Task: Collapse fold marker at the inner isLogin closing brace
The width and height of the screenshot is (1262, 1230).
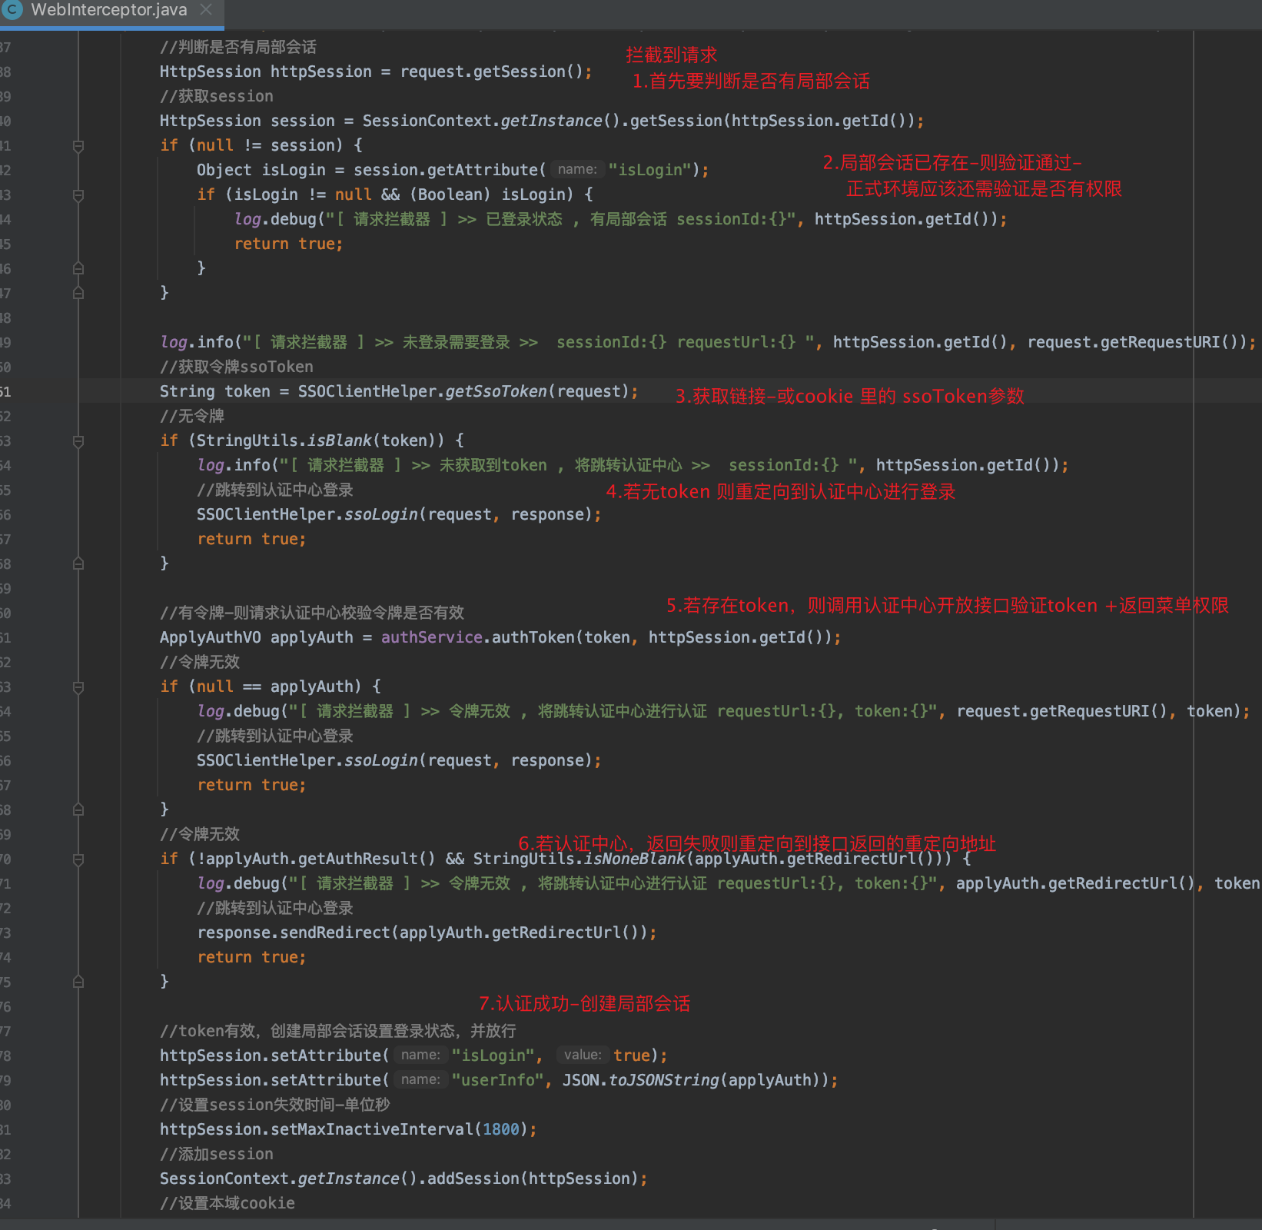Action: (78, 268)
